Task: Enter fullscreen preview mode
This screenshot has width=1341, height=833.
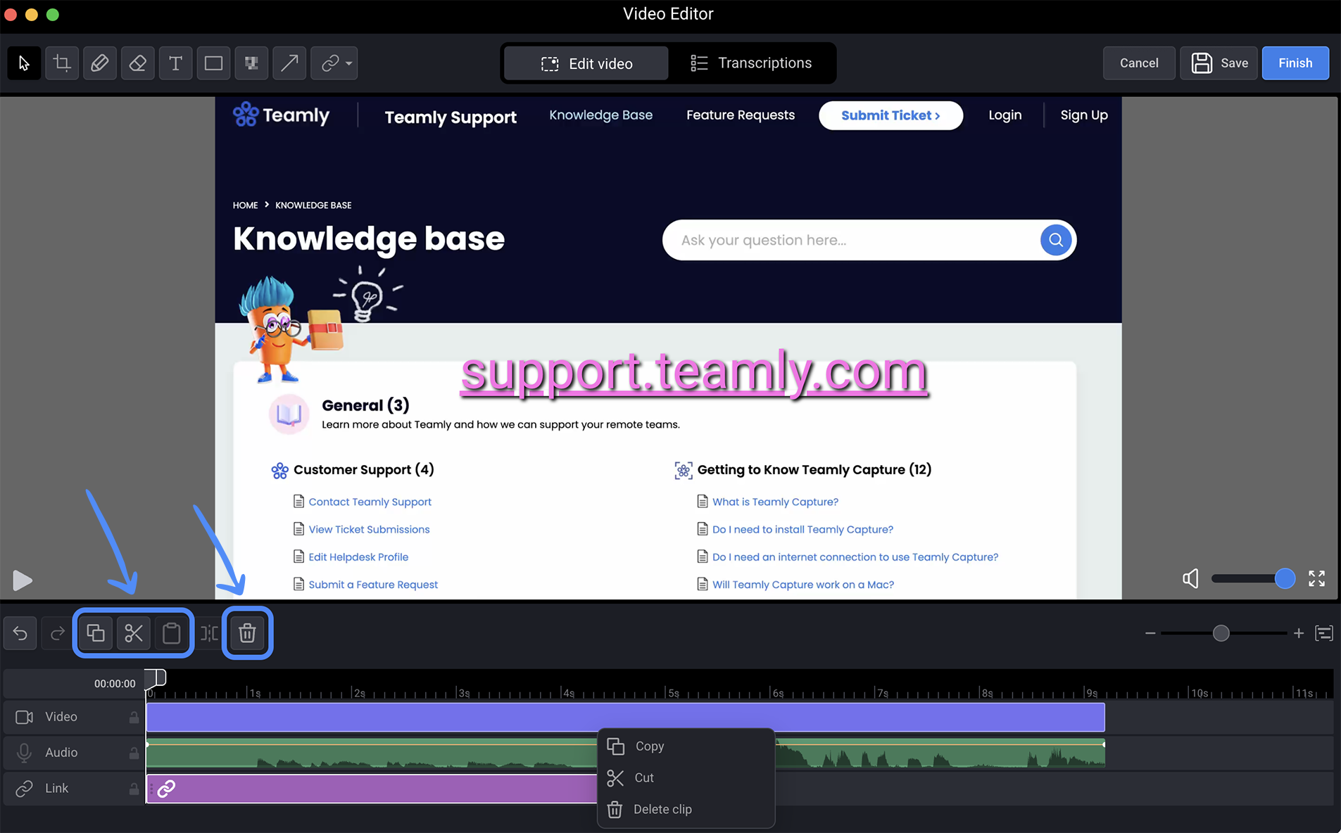Action: click(1317, 578)
